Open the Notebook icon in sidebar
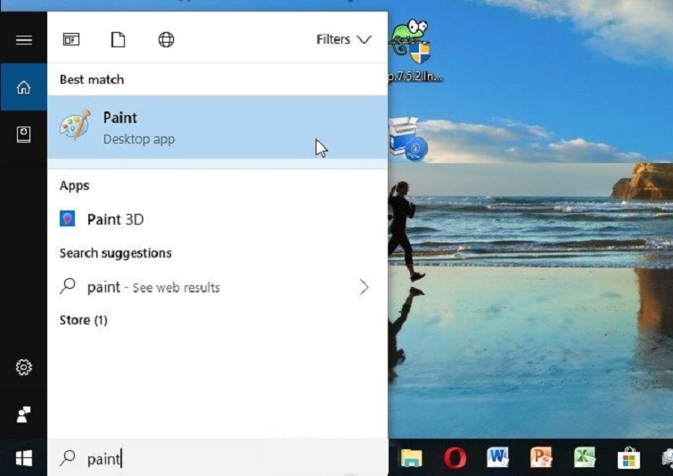 click(x=23, y=135)
